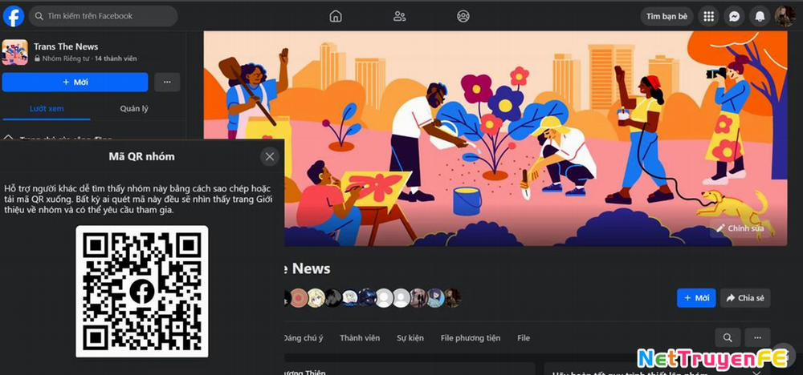Screen dimensions: 803x375
Task: Open the Sự kiện tab
Action: point(410,338)
